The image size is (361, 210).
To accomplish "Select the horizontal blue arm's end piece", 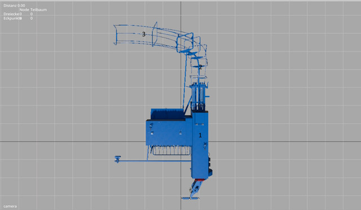I will [x=118, y=159].
